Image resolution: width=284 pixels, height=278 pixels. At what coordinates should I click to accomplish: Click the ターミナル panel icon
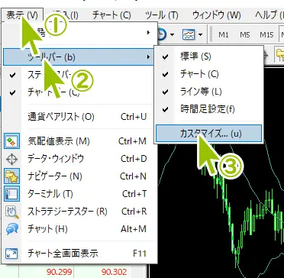(x=11, y=194)
